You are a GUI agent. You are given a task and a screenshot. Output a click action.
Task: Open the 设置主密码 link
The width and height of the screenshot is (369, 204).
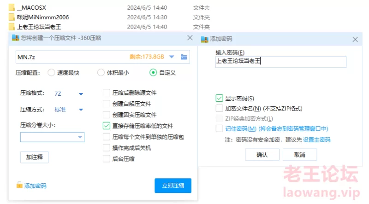(x=317, y=140)
